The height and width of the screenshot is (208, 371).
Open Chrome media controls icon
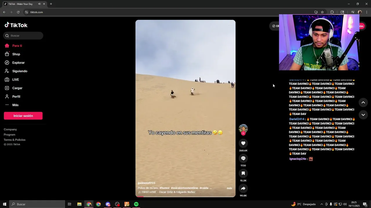point(353,12)
